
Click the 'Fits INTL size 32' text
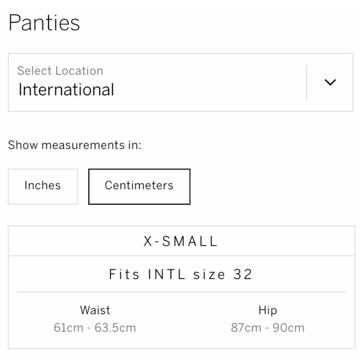(x=181, y=274)
